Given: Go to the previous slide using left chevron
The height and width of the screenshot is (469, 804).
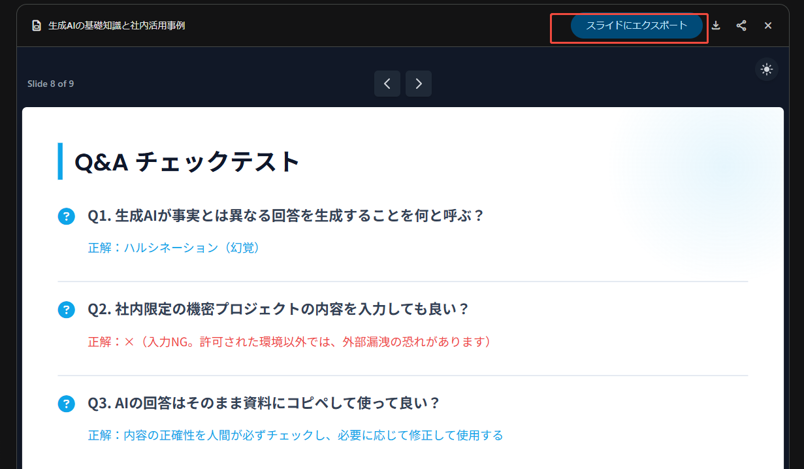Looking at the screenshot, I should coord(387,84).
